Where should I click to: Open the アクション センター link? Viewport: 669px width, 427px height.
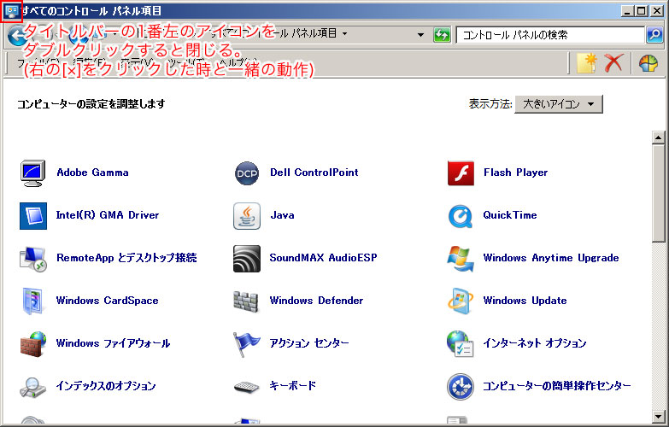[x=309, y=343]
